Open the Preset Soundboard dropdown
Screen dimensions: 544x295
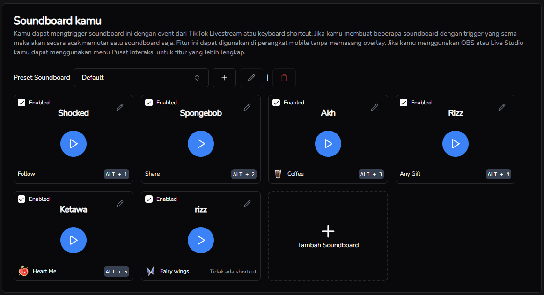141,78
